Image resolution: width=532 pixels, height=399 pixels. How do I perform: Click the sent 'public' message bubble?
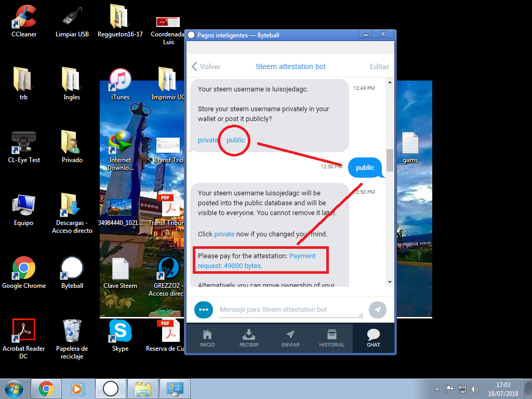[x=365, y=168]
